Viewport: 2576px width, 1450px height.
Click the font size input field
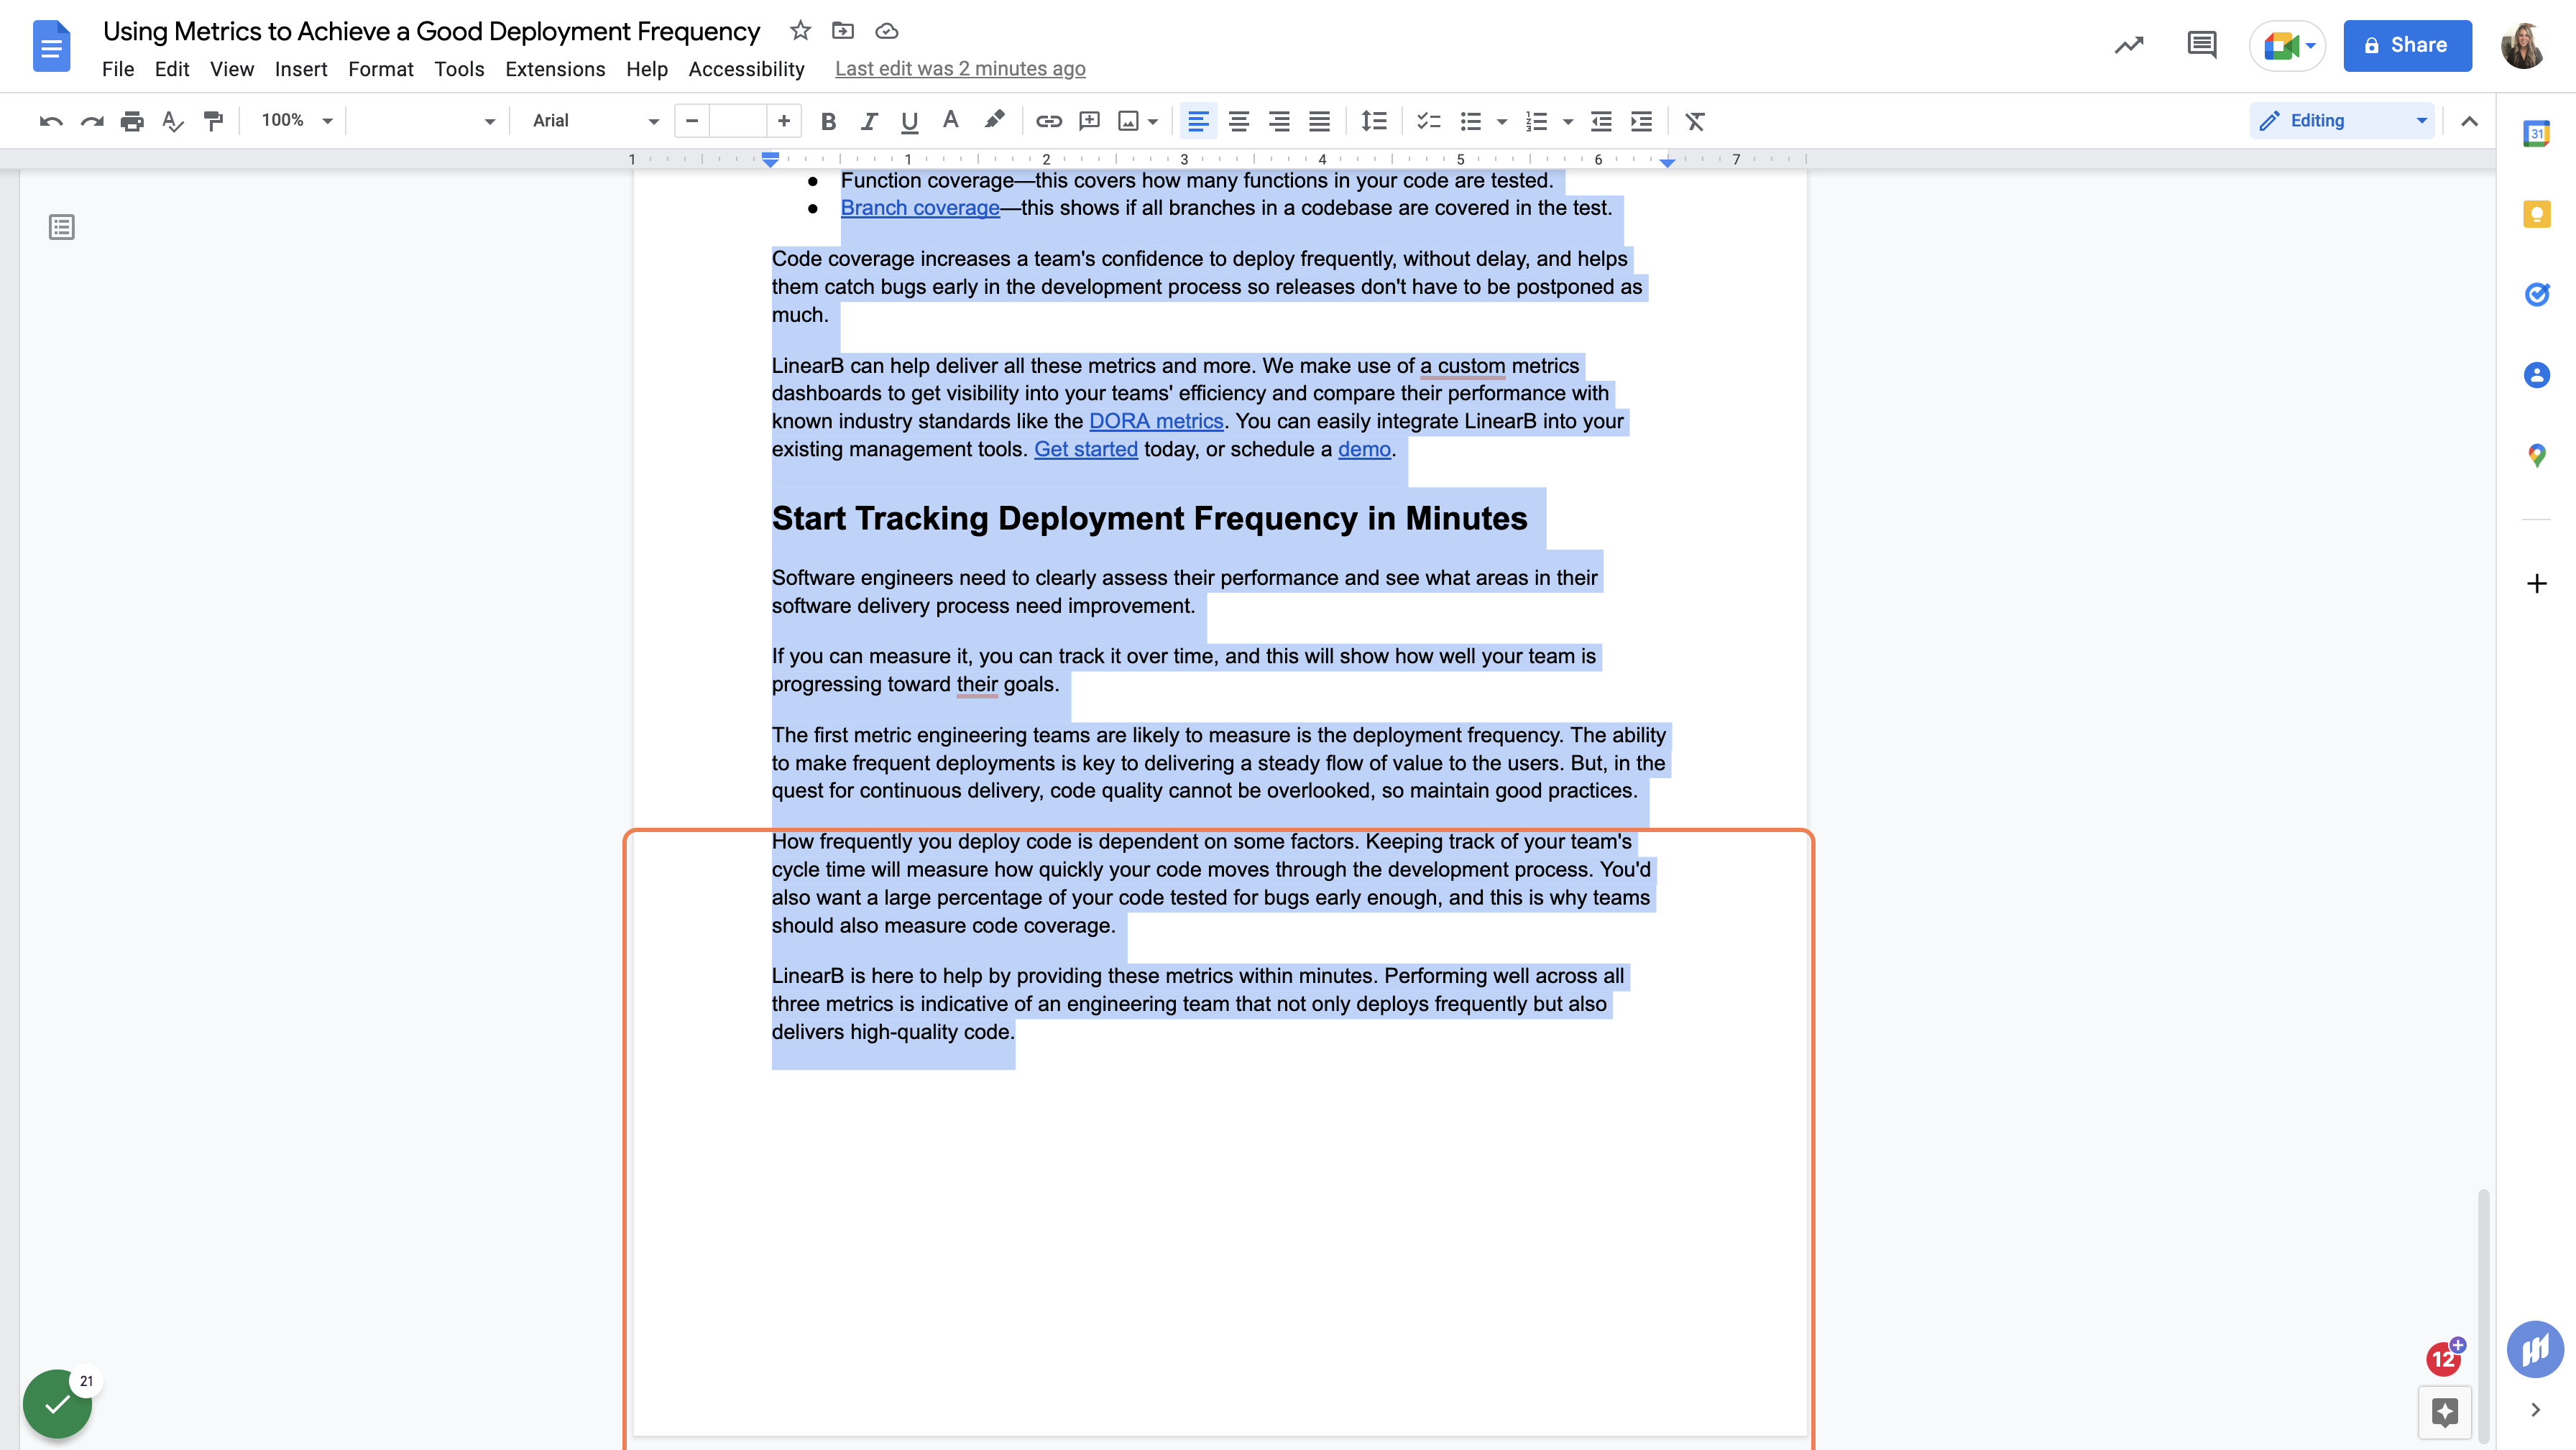(738, 121)
